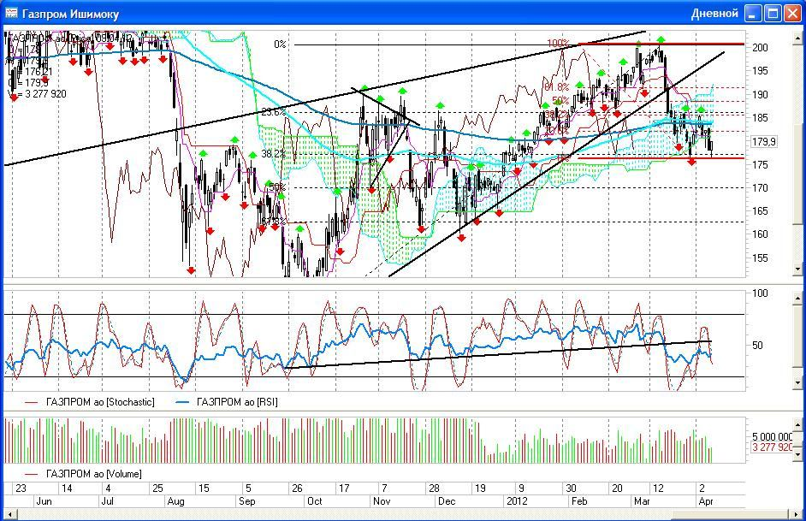Screen dimensions: 806x521
Task: Click the 0% Fibonacci level label
Action: tap(280, 44)
